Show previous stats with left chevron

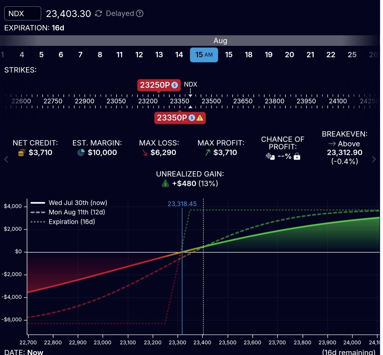coord(6,159)
